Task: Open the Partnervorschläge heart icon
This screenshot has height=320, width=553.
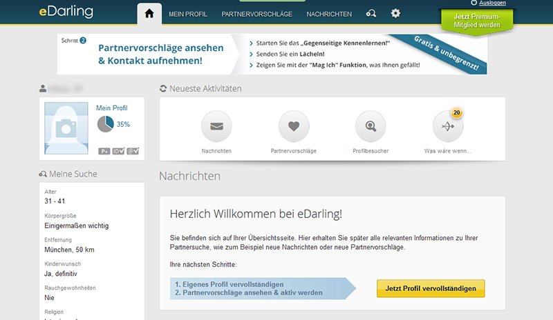Action: coord(294,126)
